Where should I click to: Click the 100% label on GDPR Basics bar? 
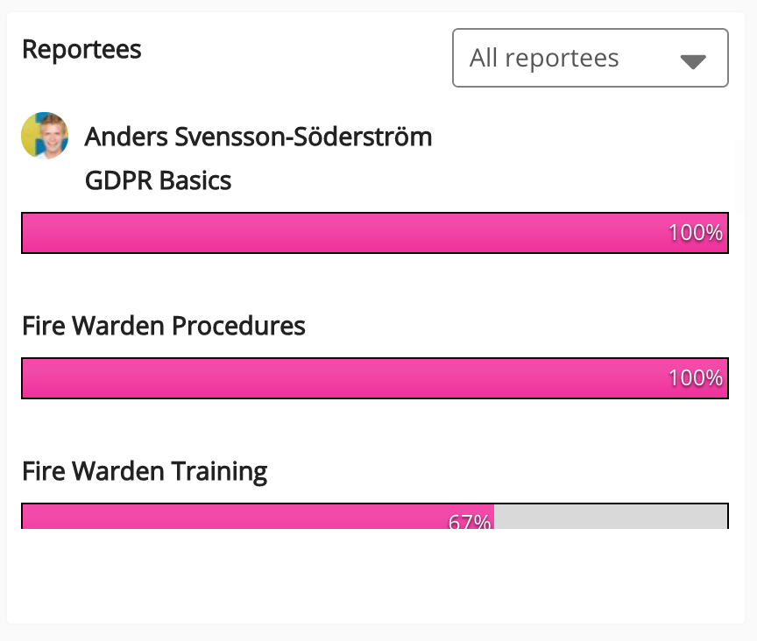(696, 233)
